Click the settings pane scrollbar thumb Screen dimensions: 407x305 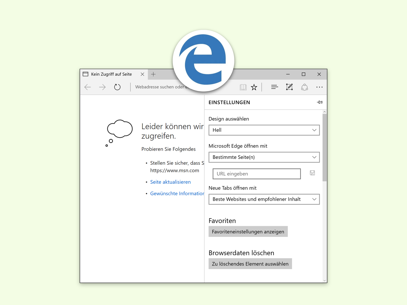tap(325, 147)
